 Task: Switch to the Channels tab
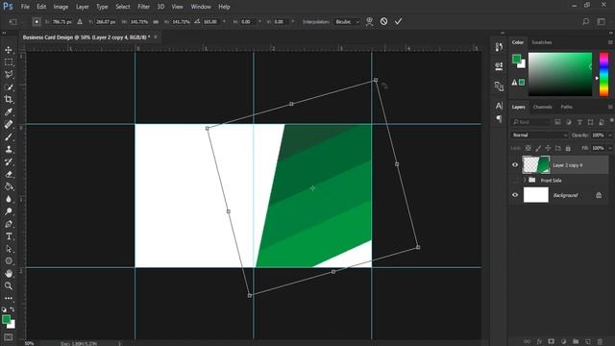pos(542,107)
